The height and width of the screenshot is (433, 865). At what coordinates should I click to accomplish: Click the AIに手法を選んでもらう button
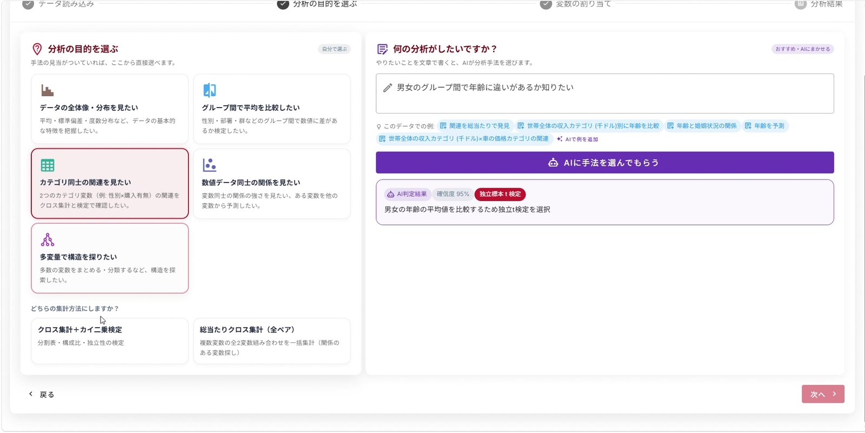coord(605,163)
